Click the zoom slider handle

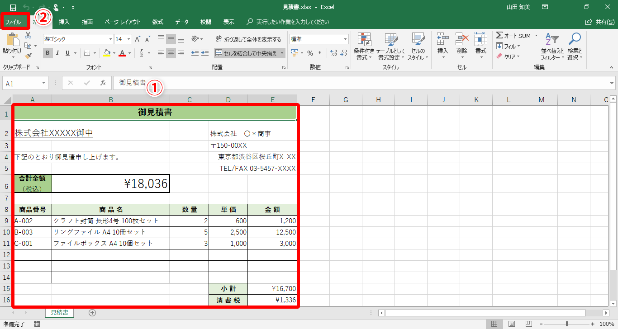(567, 324)
